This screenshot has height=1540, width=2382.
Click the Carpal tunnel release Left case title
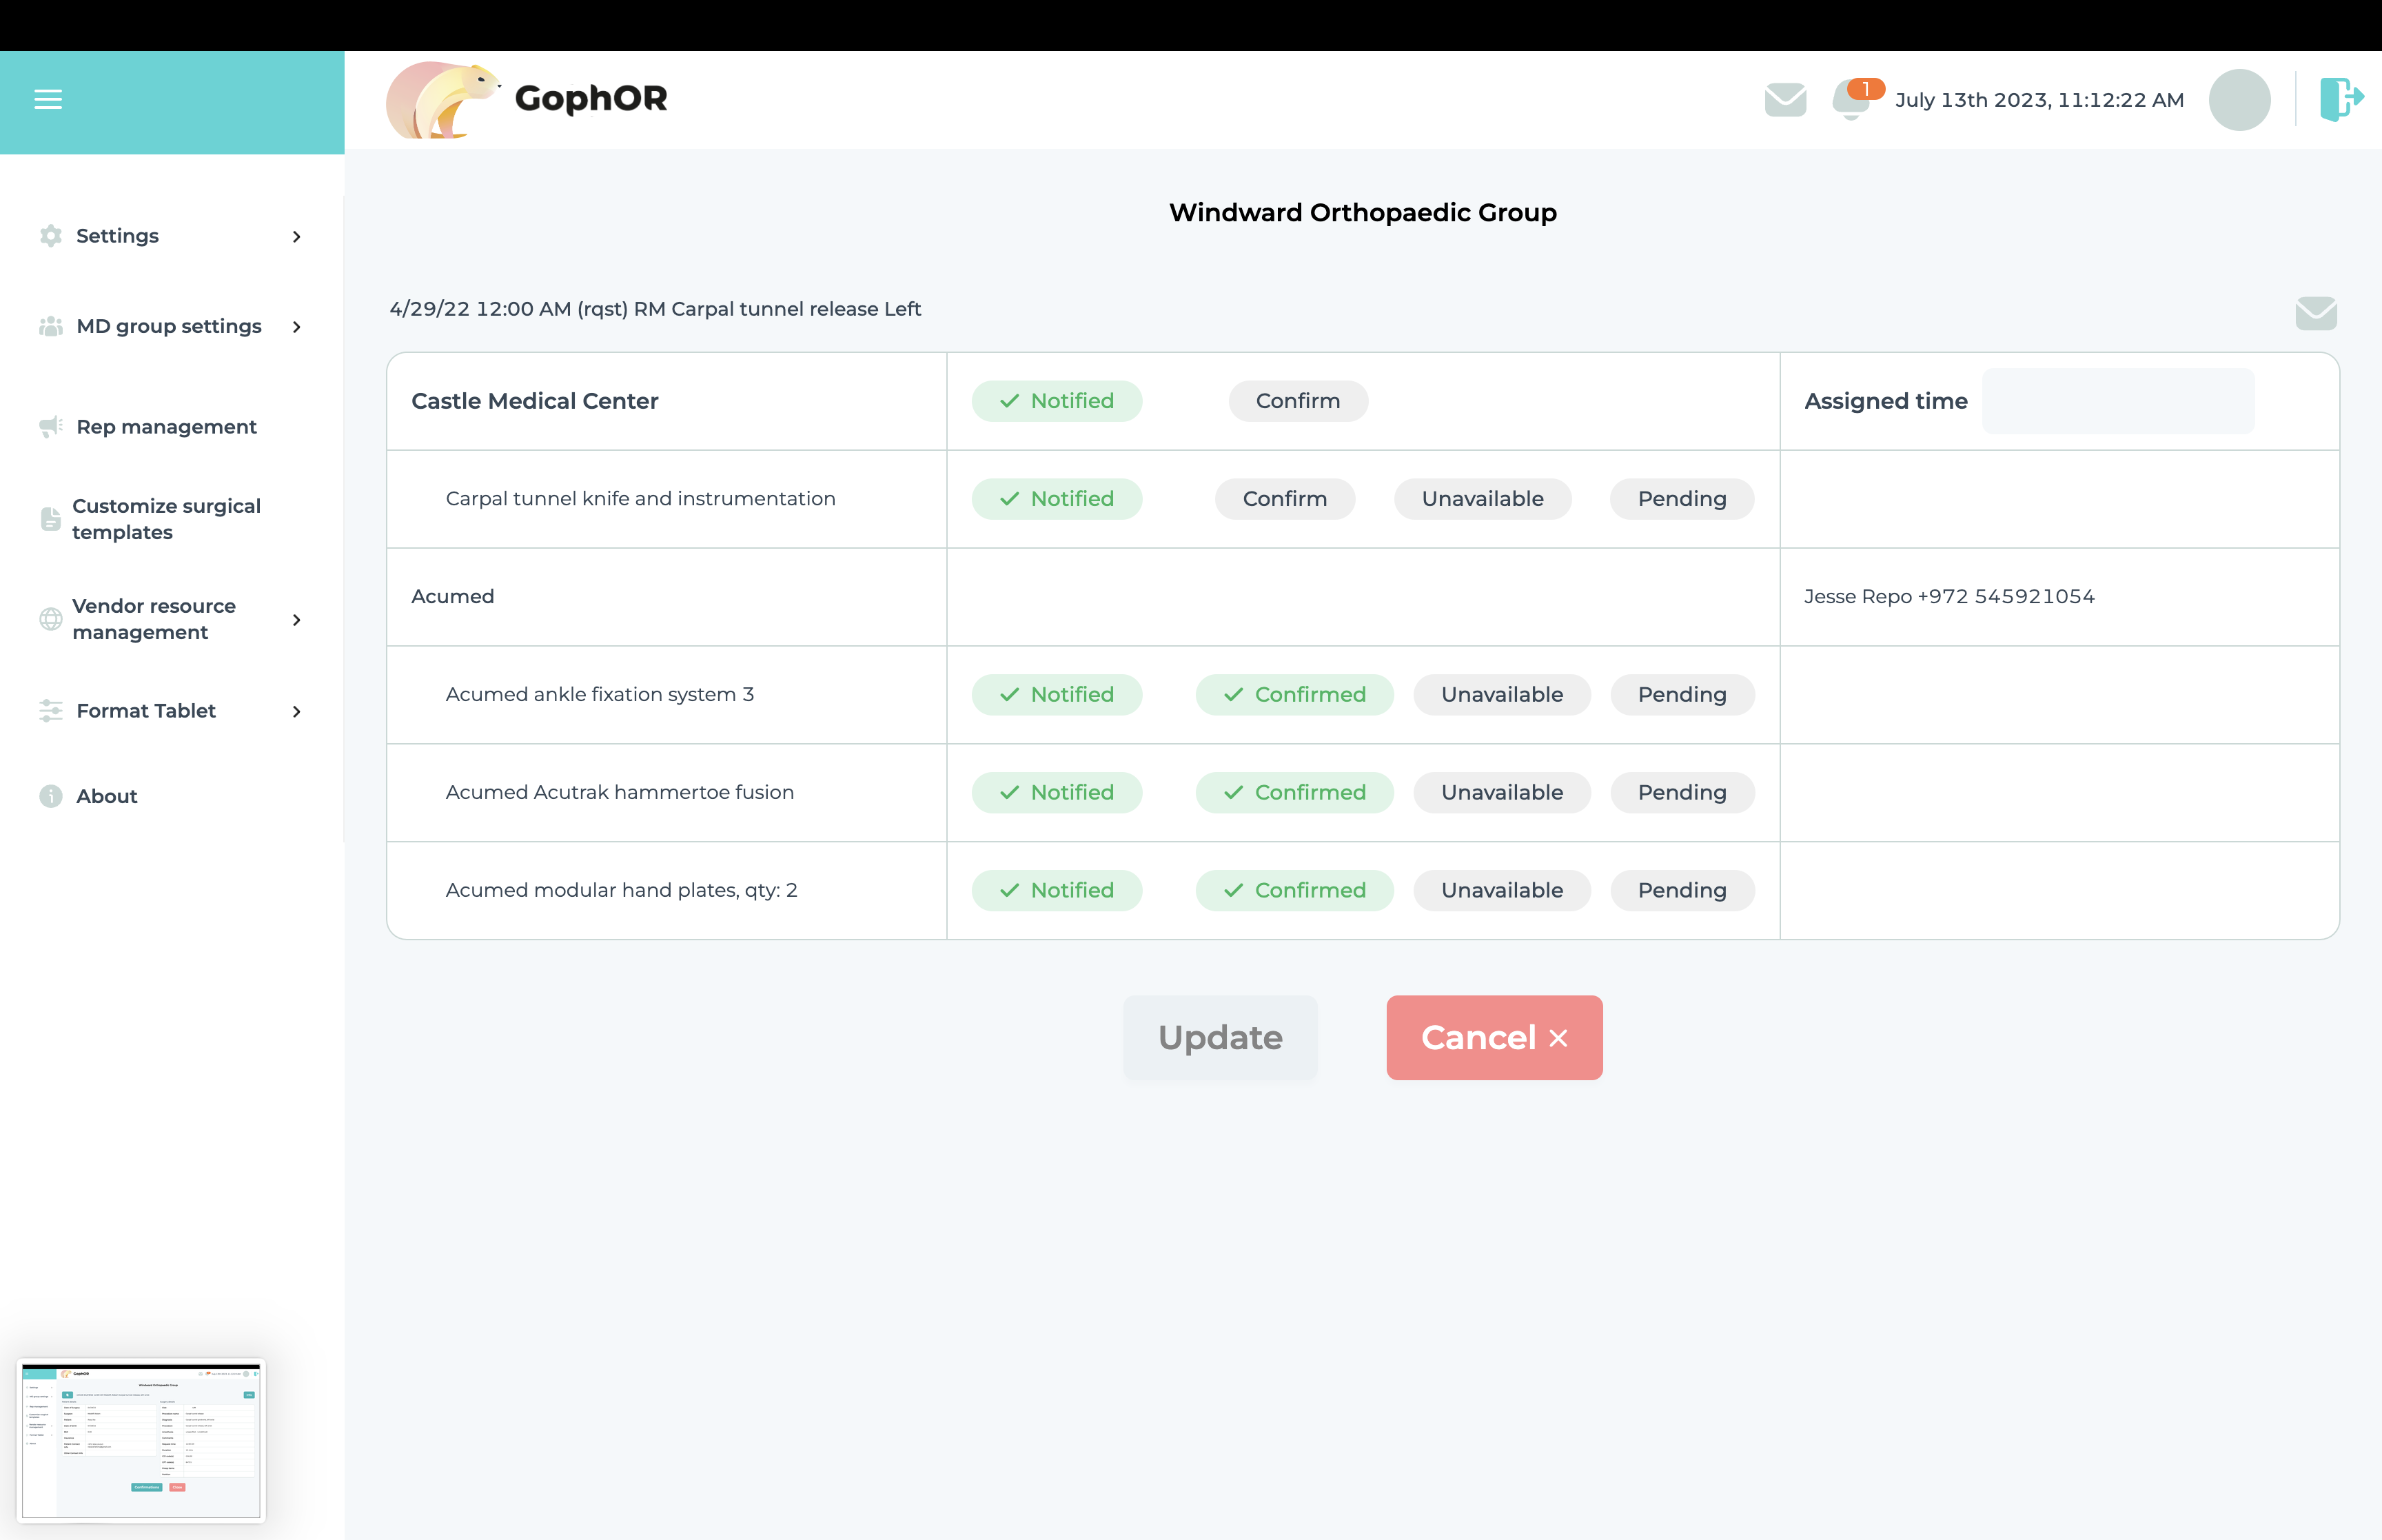click(655, 309)
